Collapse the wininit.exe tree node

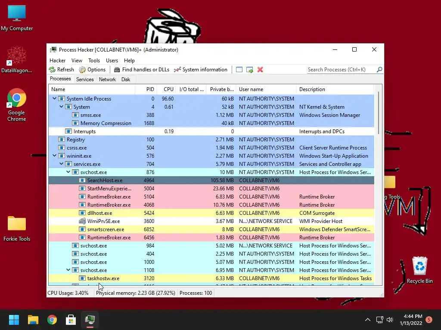tap(54, 156)
